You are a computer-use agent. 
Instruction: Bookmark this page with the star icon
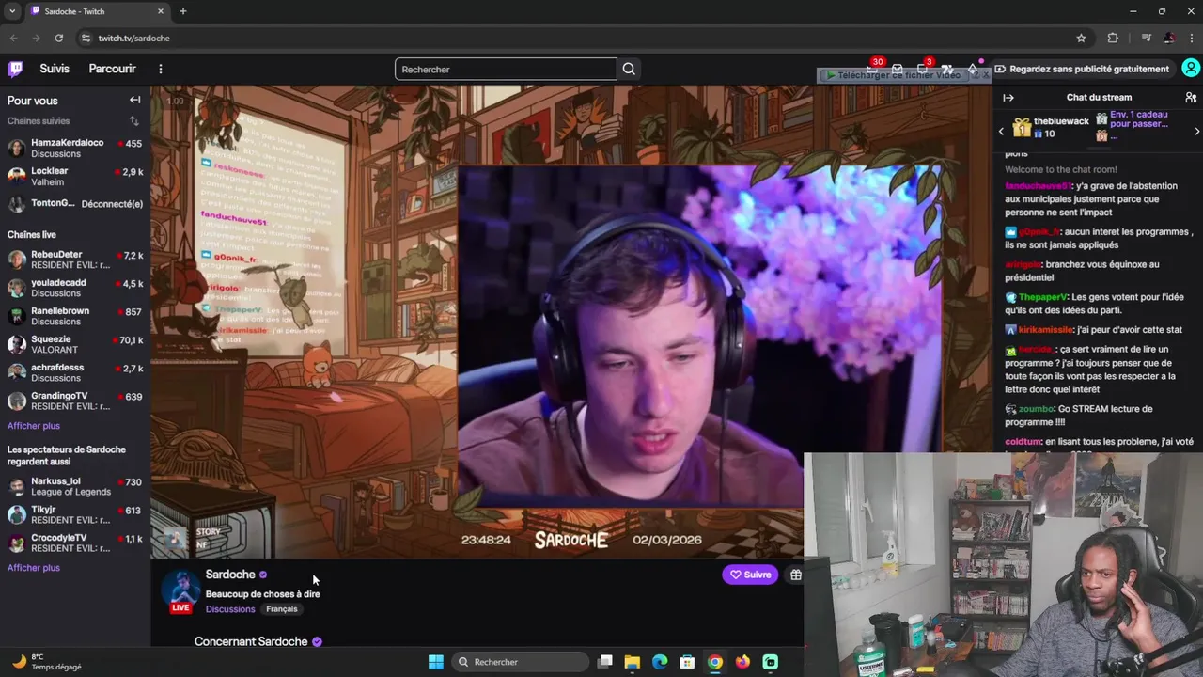(x=1081, y=38)
